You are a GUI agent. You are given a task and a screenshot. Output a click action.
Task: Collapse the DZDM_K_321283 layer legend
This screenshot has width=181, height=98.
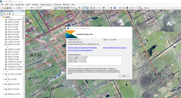point(4,44)
